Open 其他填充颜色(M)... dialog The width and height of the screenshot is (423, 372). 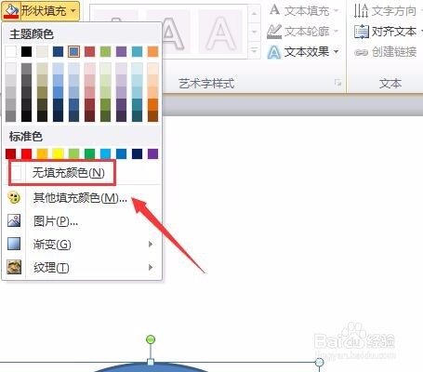[x=80, y=197]
